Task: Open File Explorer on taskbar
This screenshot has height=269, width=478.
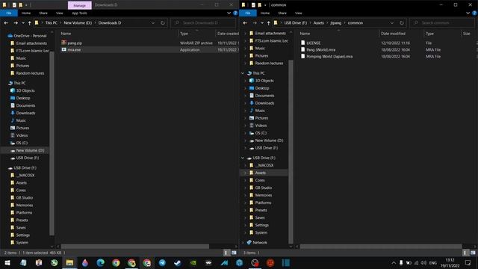Action: click(69, 262)
